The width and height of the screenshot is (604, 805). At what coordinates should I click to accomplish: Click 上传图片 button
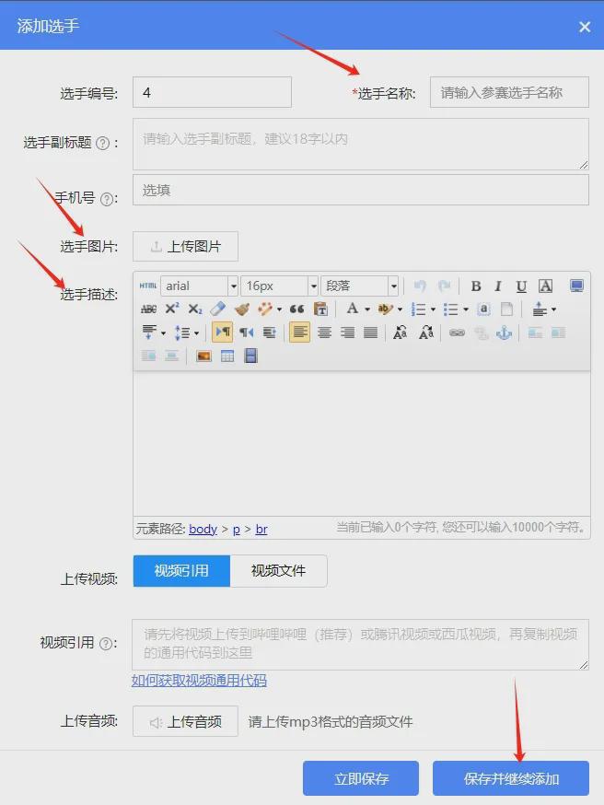pyautogui.click(x=185, y=247)
